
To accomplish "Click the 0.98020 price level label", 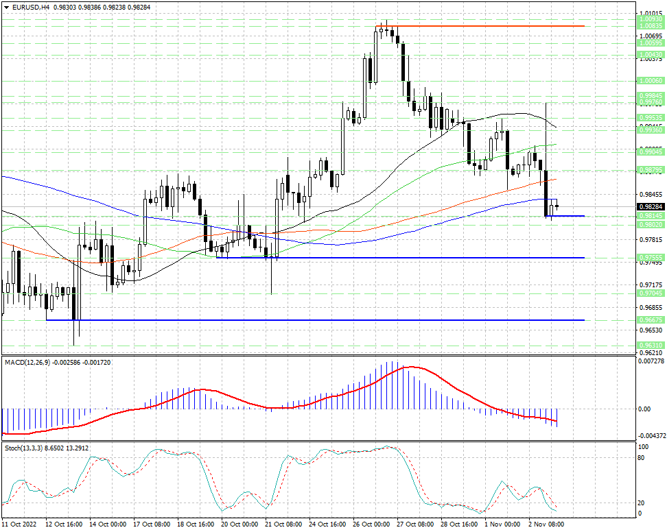I will 651,224.
